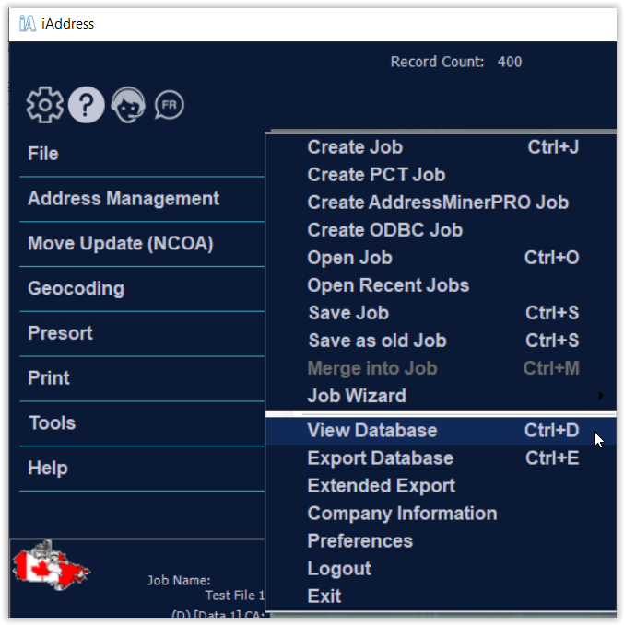Choose Save Job entry

(442, 313)
